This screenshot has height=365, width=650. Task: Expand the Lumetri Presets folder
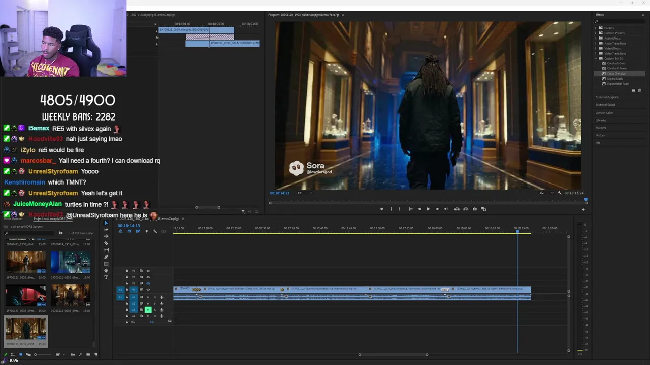point(597,33)
